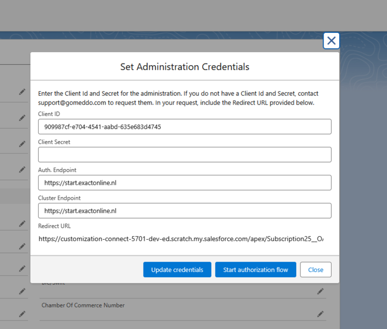Click the edit pencil for Chamber Of Commerce Number

320,313
